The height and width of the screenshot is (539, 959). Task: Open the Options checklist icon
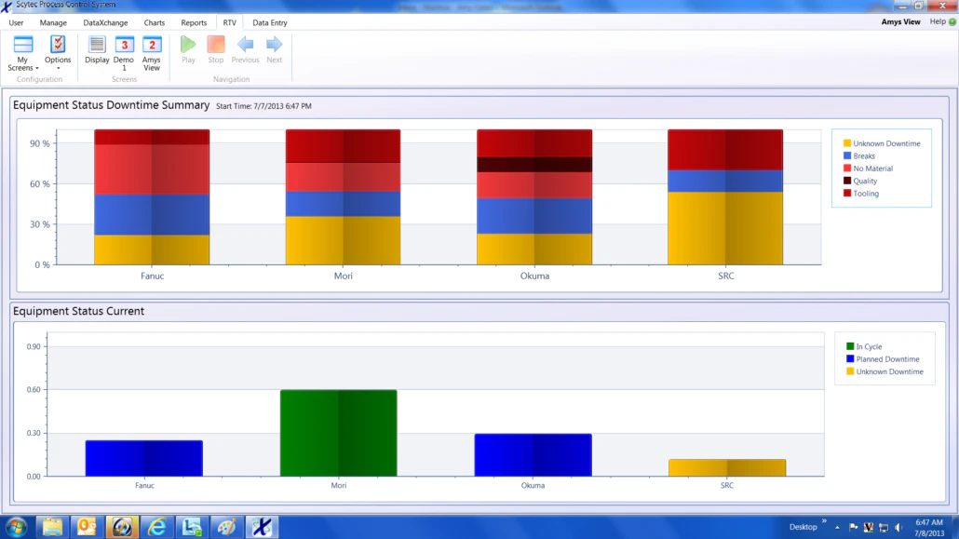tap(57, 44)
